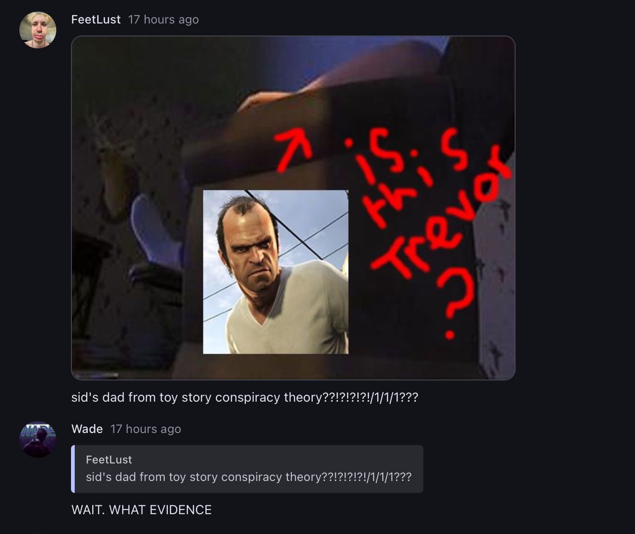This screenshot has height=534, width=635.
Task: Click FeetLust name inside the quote block
Action: [109, 459]
